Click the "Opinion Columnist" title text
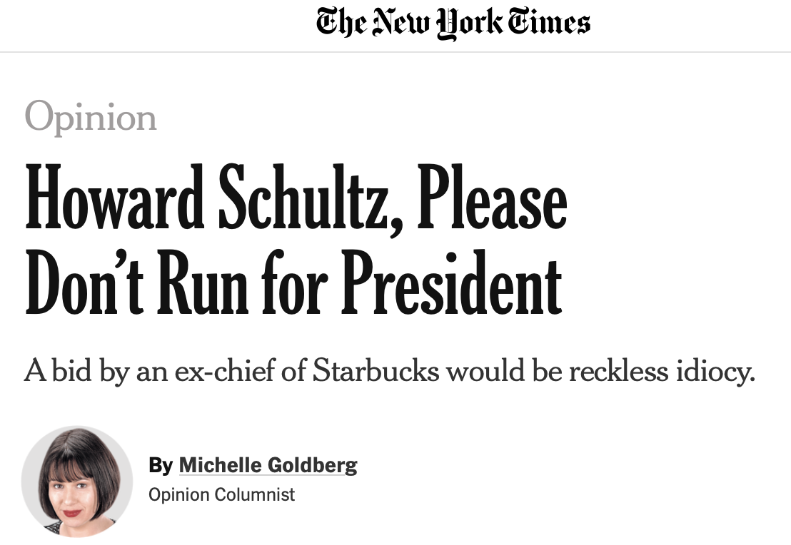 coord(221,494)
